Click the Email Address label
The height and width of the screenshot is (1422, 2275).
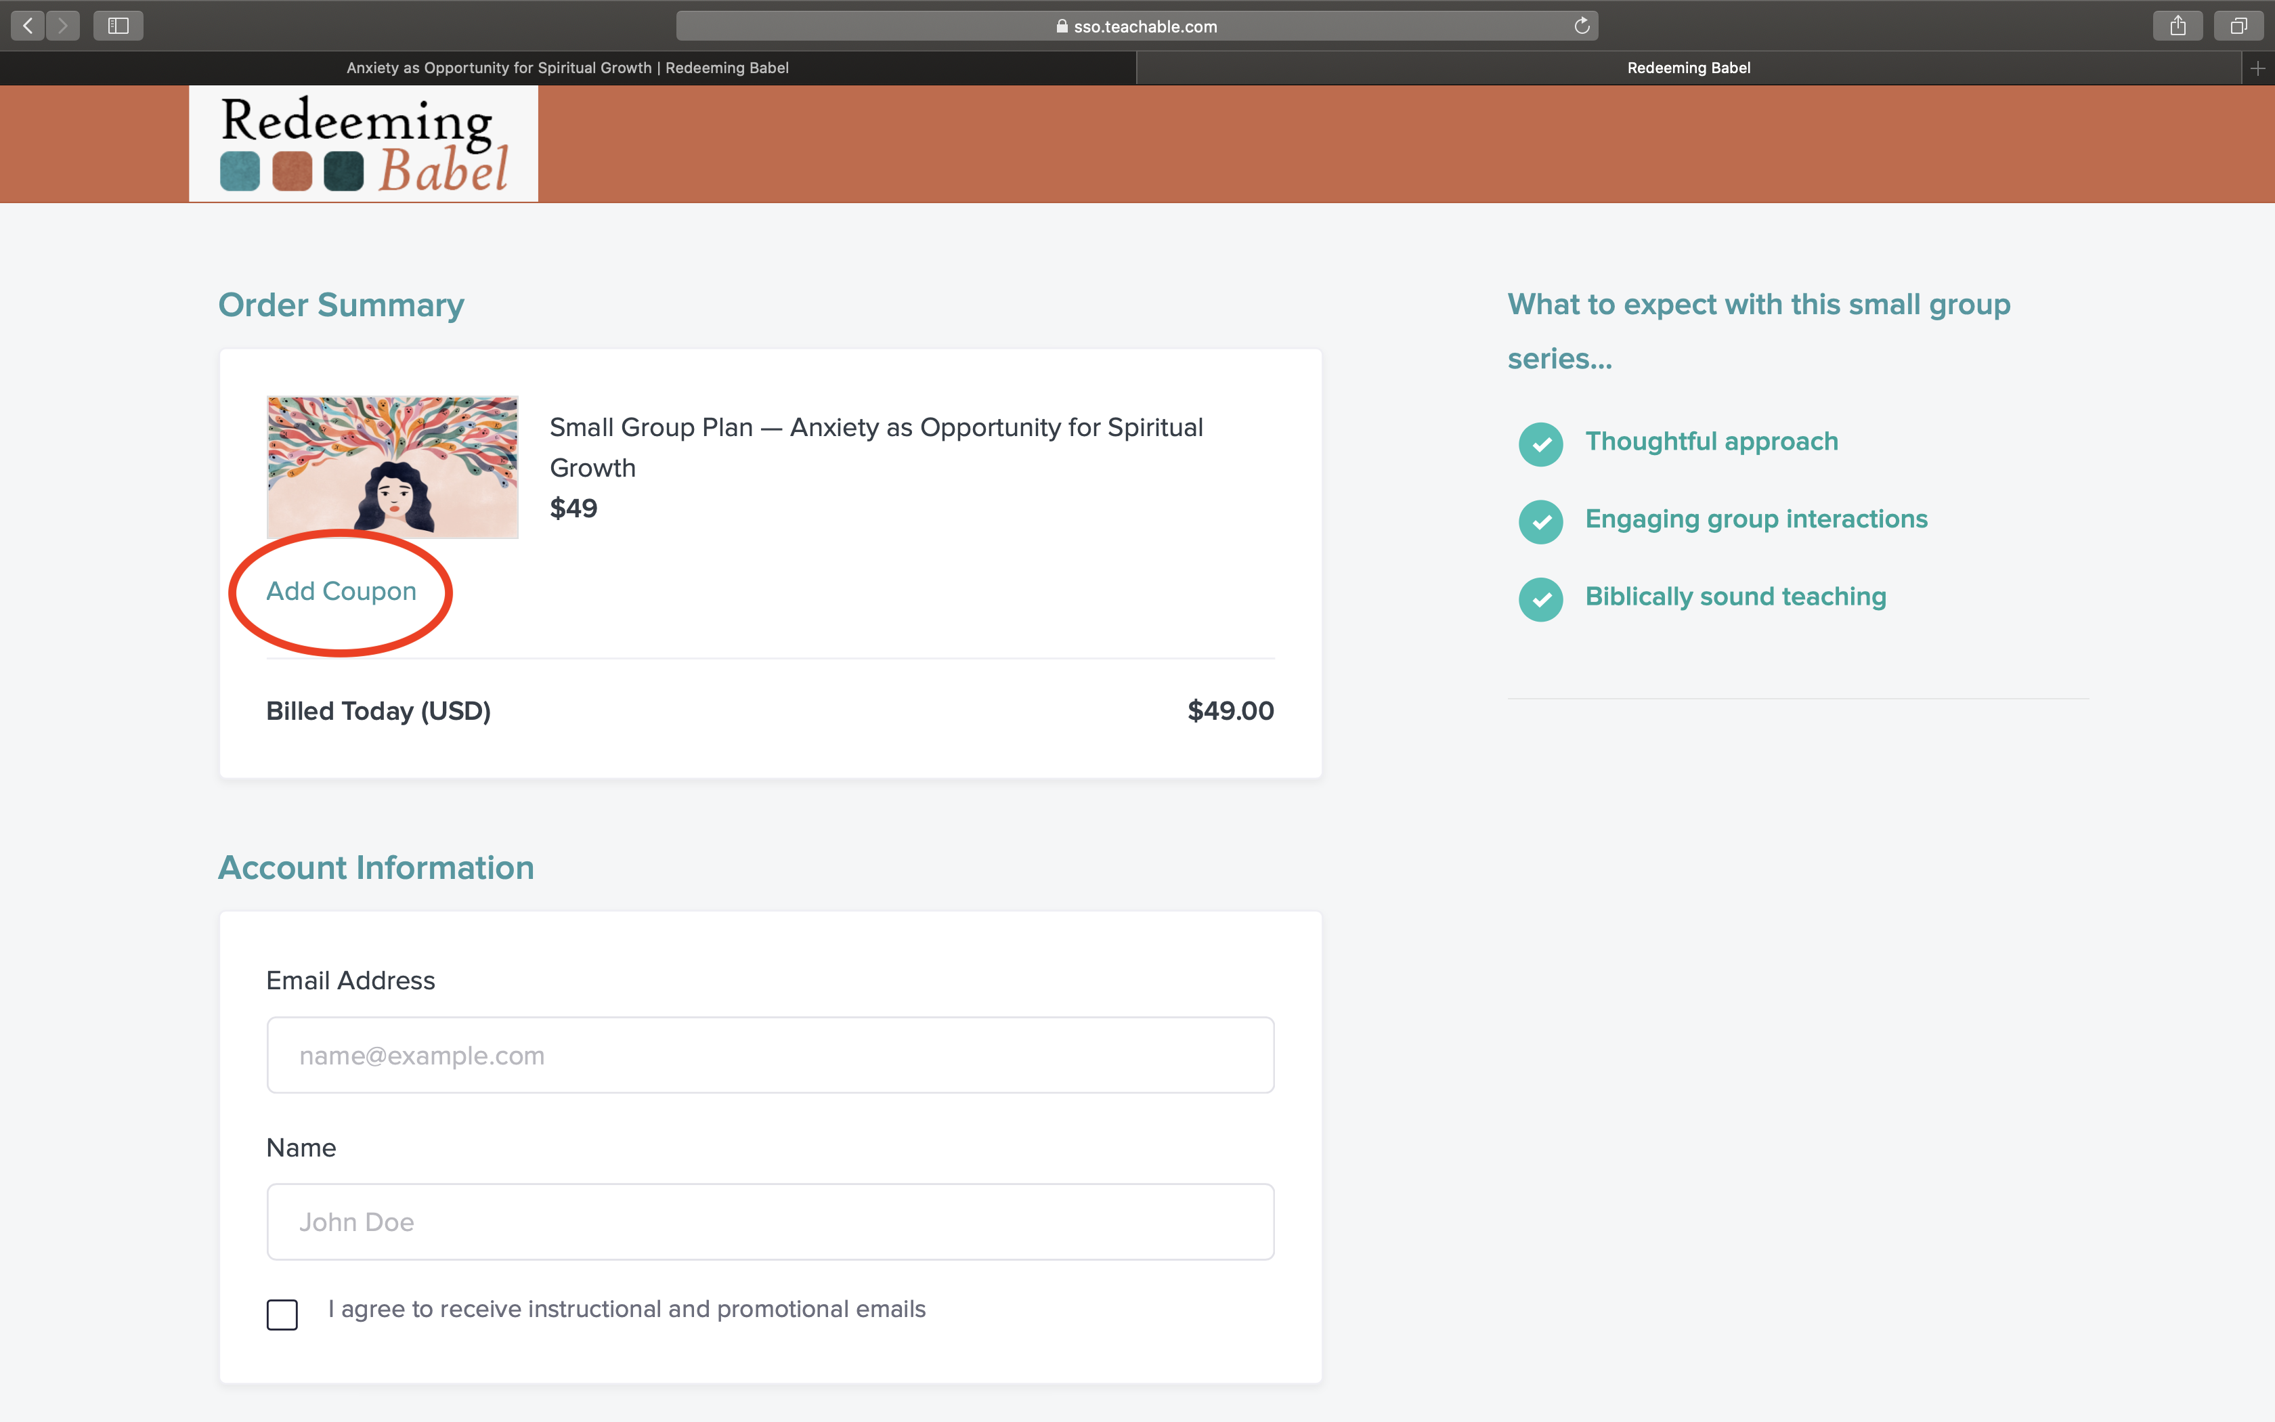coord(351,980)
